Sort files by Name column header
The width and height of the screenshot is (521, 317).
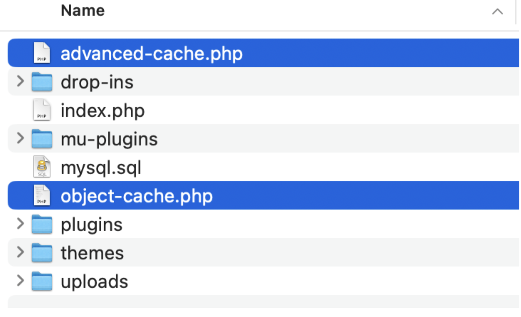pyautogui.click(x=83, y=10)
